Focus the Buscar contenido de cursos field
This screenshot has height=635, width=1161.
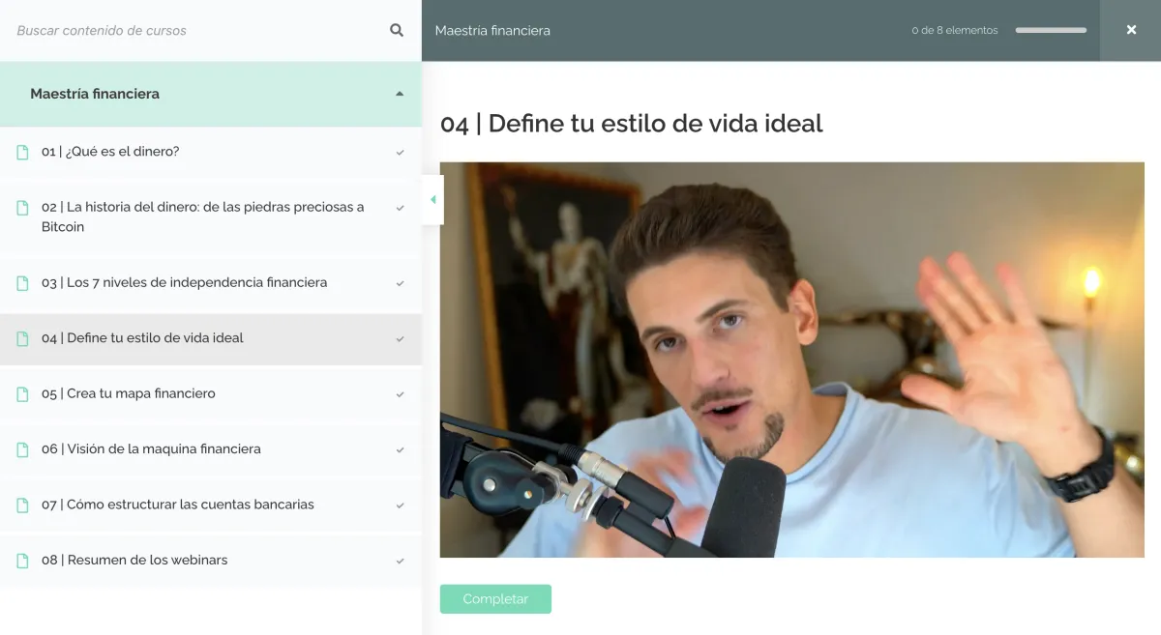tap(193, 30)
